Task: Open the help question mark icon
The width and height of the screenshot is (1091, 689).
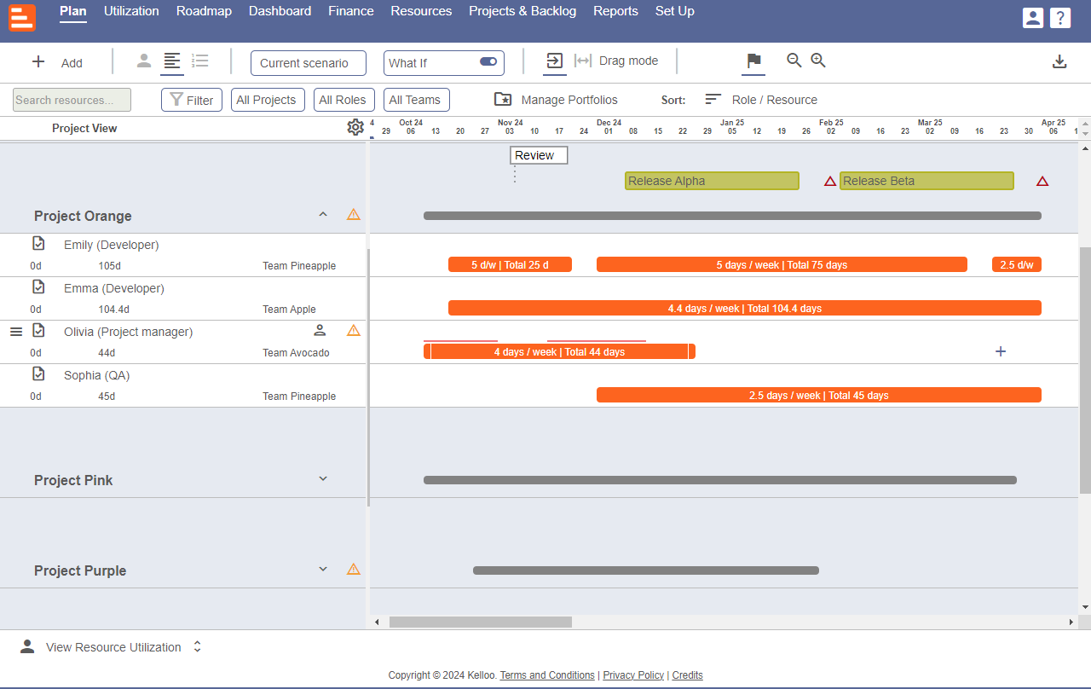Action: point(1060,18)
